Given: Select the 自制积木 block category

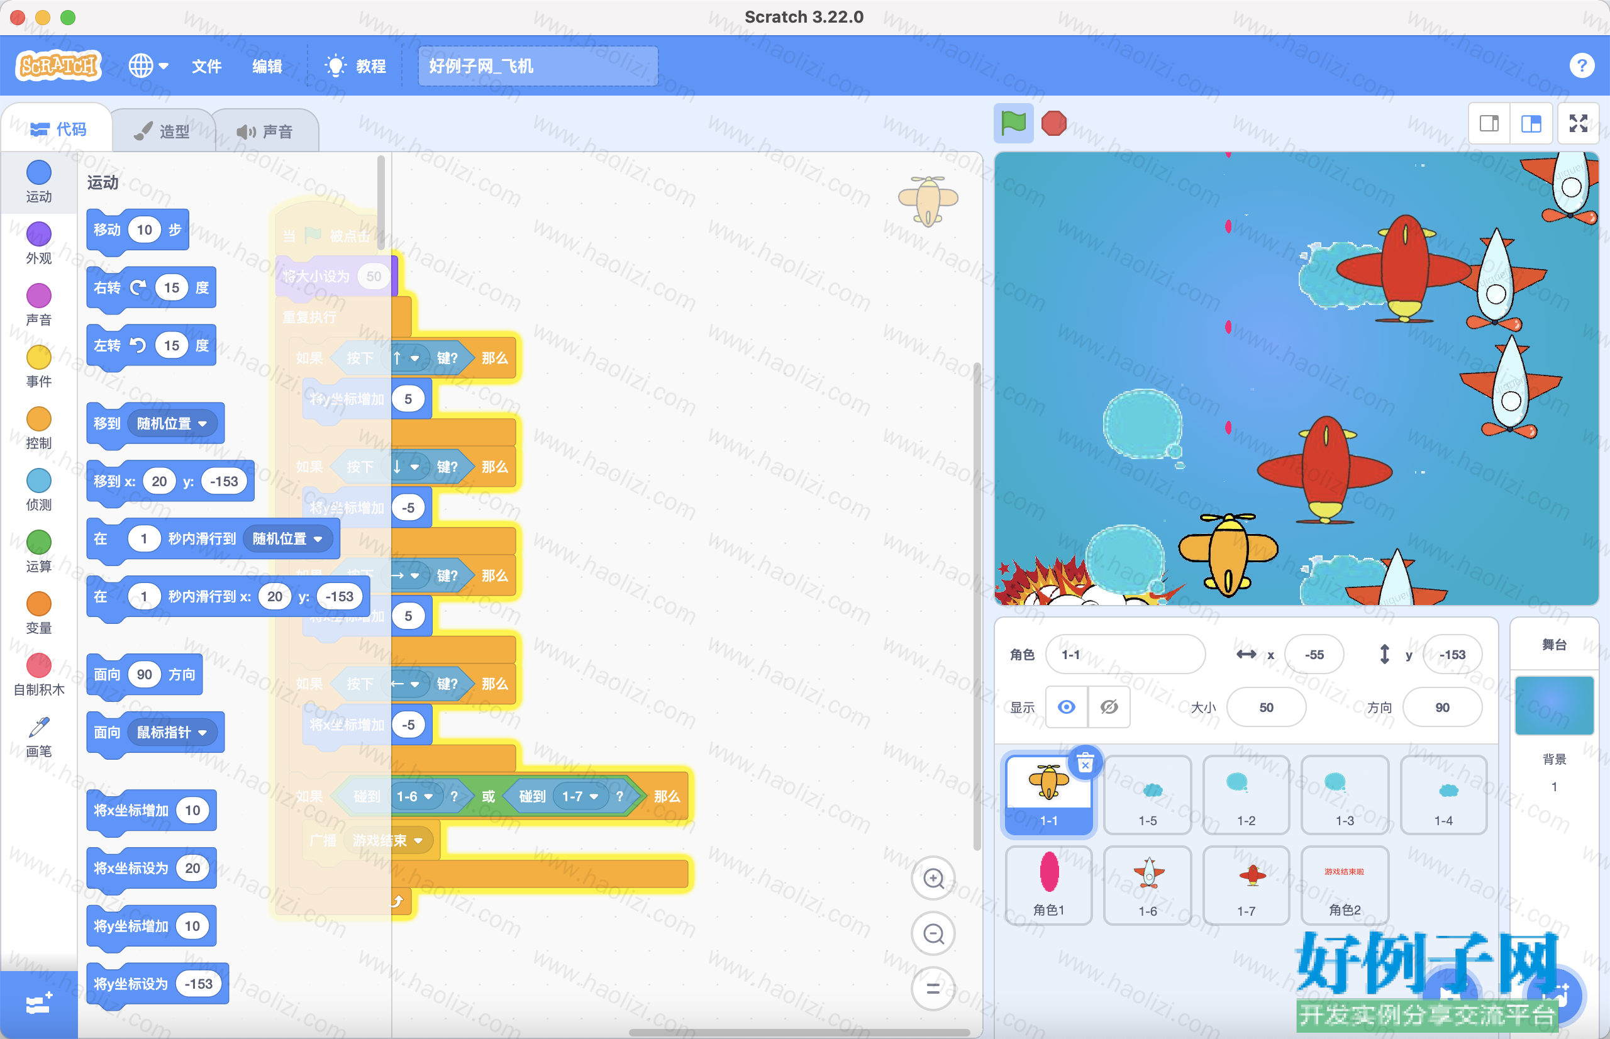Looking at the screenshot, I should point(38,675).
